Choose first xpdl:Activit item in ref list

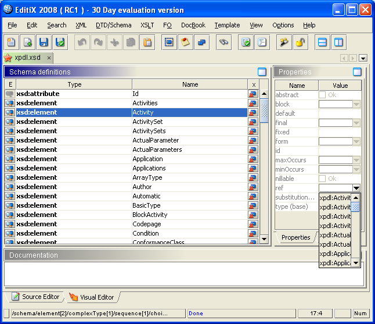tap(335, 198)
